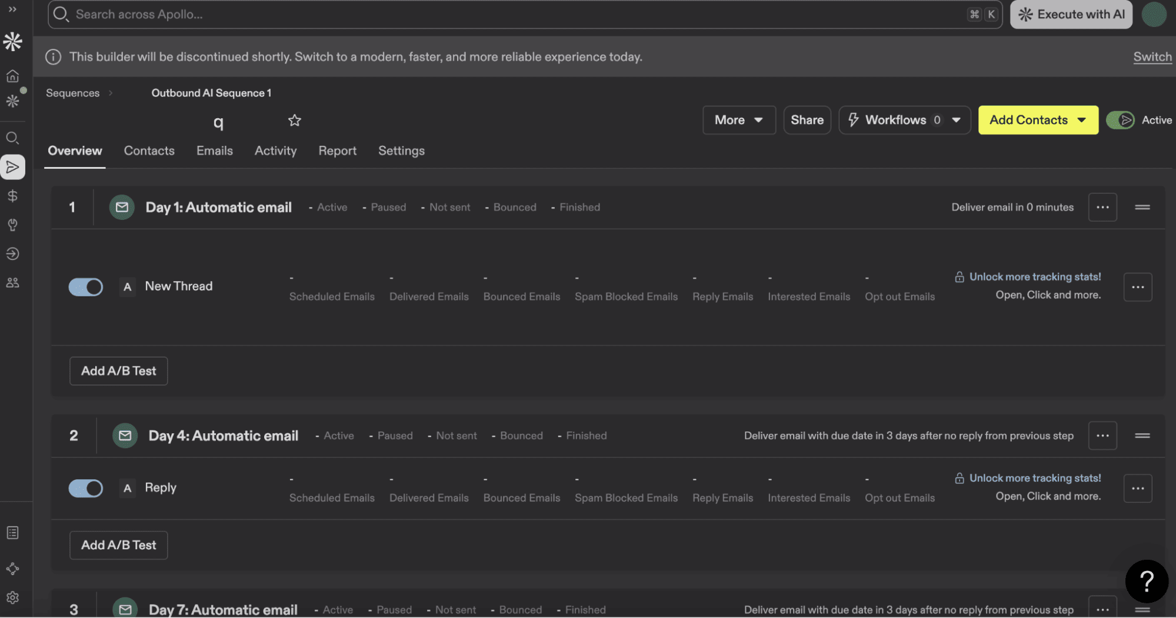This screenshot has width=1176, height=618.
Task: Toggle the New Thread email variant
Action: (x=86, y=287)
